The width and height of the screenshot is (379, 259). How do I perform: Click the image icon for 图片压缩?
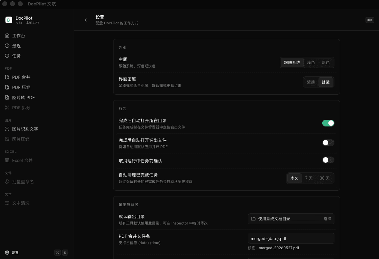tap(7, 139)
